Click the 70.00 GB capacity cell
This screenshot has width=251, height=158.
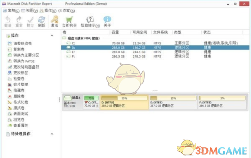(x=118, y=43)
